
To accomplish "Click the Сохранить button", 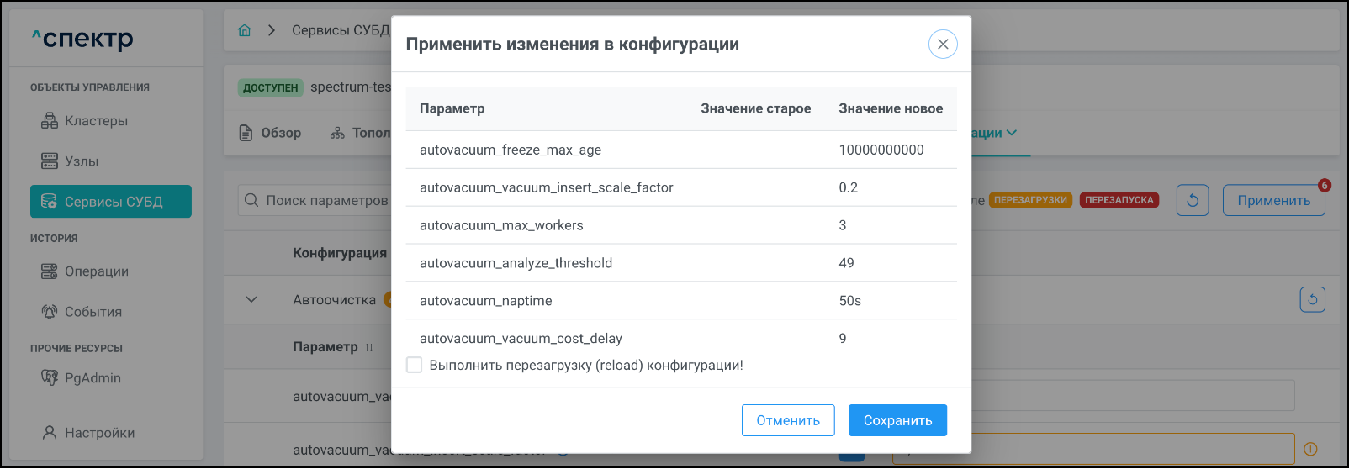I will (897, 420).
